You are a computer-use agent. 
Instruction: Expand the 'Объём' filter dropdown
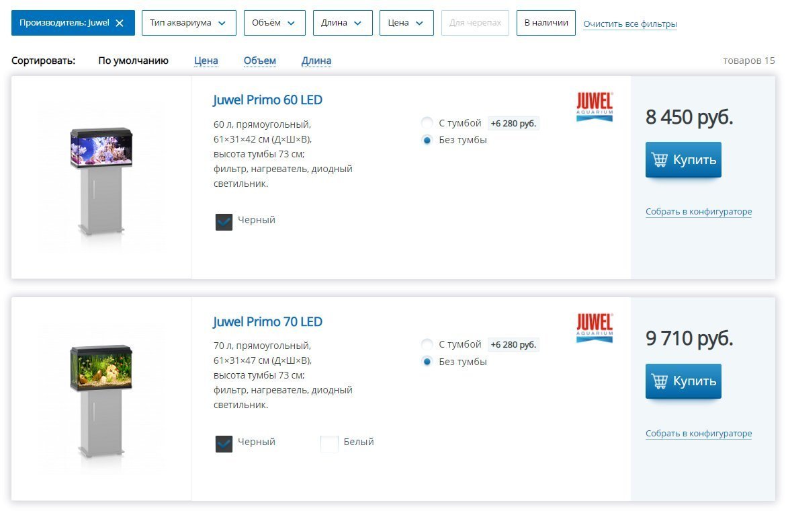click(x=274, y=23)
